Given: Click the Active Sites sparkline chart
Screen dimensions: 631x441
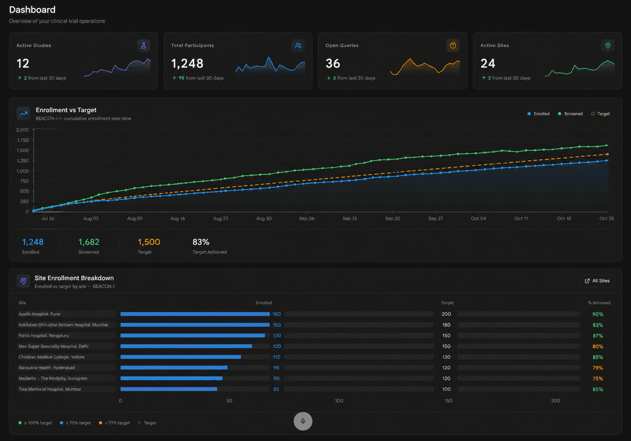Looking at the screenshot, I should coord(580,68).
